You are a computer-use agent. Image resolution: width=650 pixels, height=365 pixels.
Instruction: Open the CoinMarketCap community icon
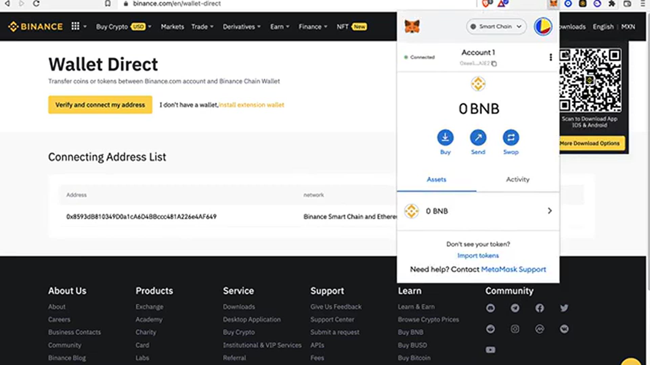coord(540,329)
